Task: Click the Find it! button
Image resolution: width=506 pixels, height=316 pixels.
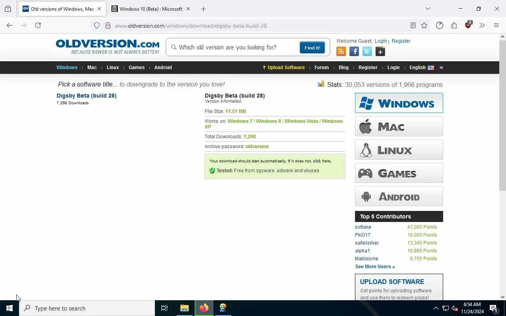Action: 312,47
